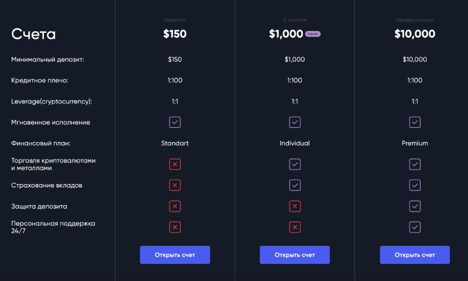468x281 pixels.
Task: Click the purple Popular badge
Action: 313,34
